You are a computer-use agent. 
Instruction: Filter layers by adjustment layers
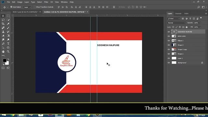187,19
